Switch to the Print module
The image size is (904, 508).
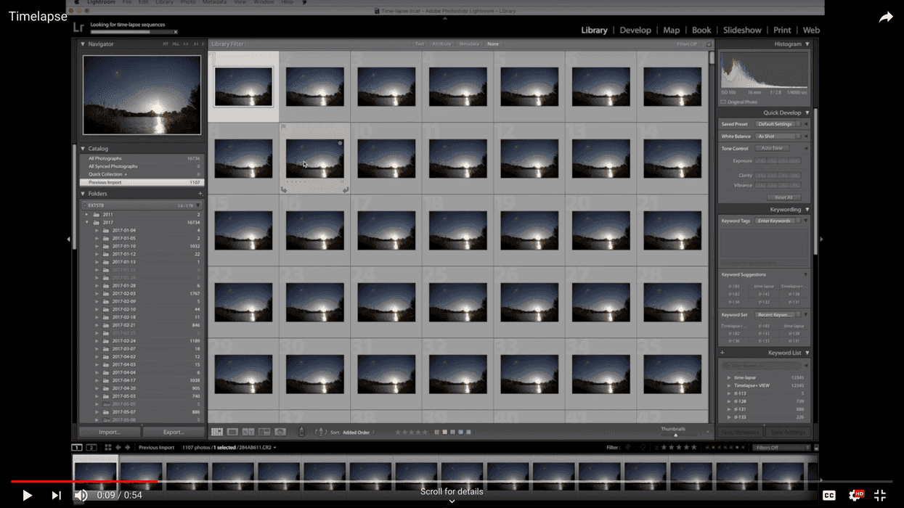(782, 30)
